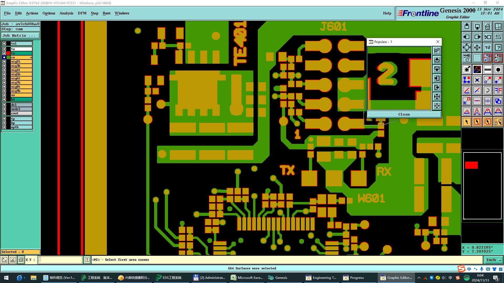
Task: Click the pan up icon in main toolbar
Action: click(x=467, y=26)
